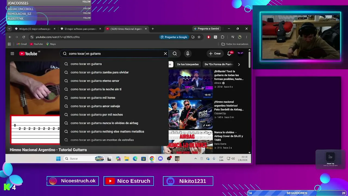
Task: Open the Windows Start menu
Action: (x=58, y=159)
